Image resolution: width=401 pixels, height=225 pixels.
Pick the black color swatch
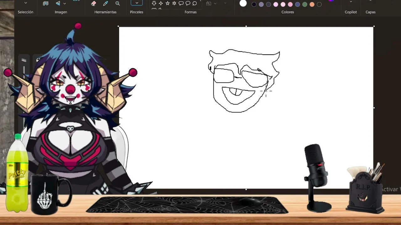pos(254,4)
